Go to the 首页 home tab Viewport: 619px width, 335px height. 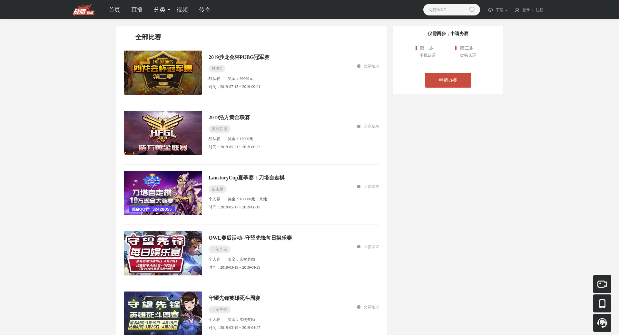[x=114, y=10]
